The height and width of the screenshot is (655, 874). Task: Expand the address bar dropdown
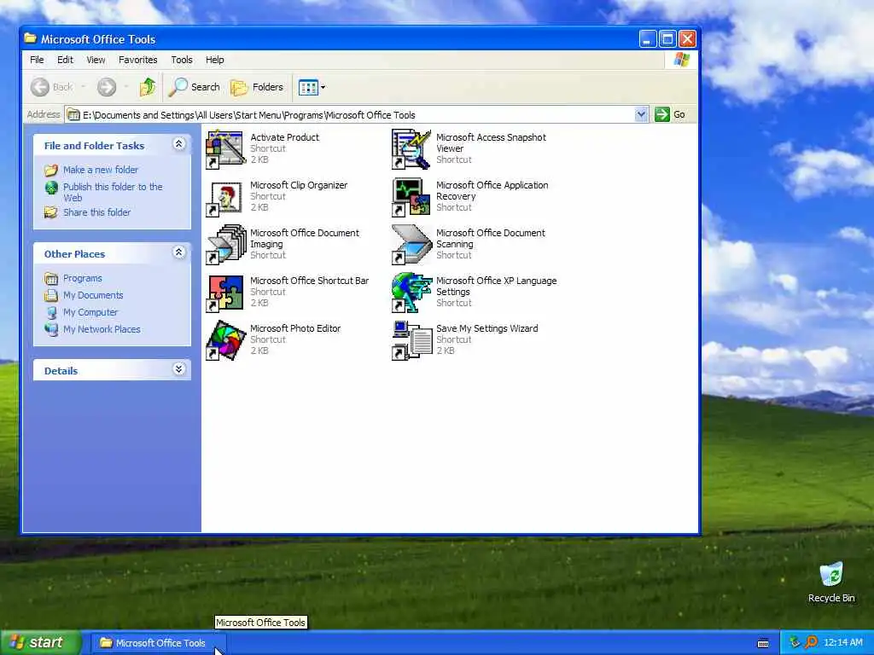tap(641, 114)
